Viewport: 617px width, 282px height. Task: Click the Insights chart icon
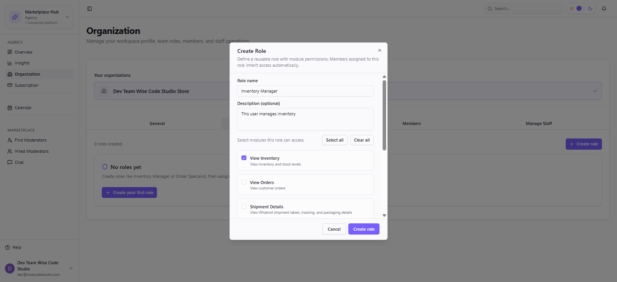[x=10, y=63]
